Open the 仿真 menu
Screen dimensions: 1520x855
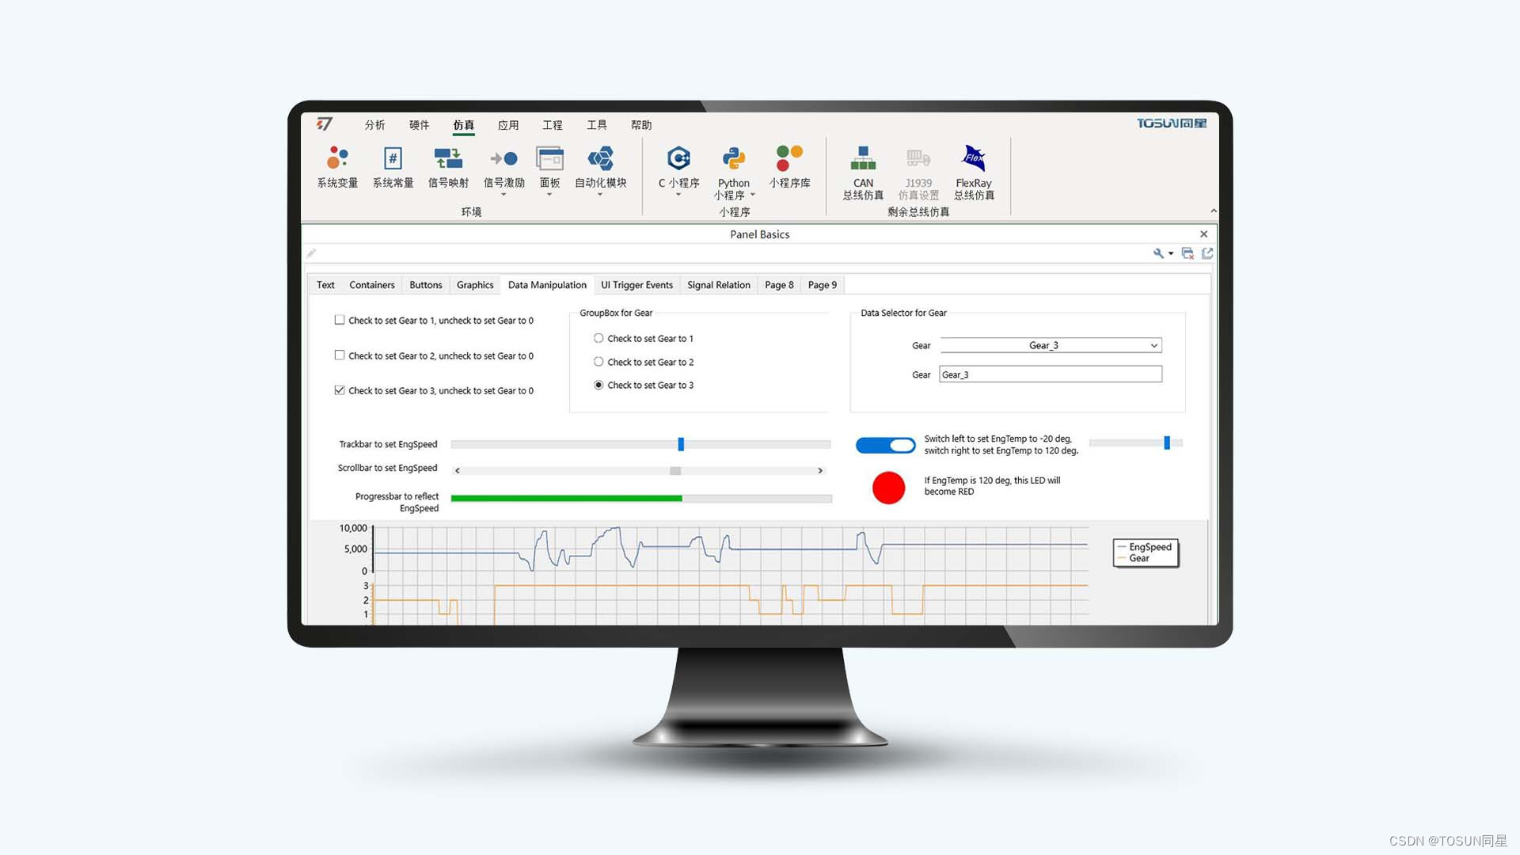tap(463, 125)
